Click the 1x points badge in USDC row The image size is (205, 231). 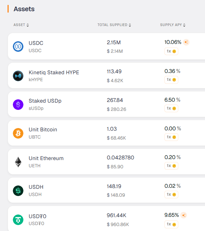(171, 51)
